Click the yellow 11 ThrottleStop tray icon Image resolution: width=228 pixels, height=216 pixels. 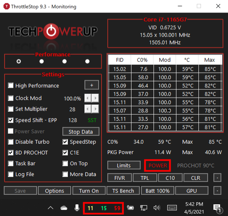click(x=90, y=208)
